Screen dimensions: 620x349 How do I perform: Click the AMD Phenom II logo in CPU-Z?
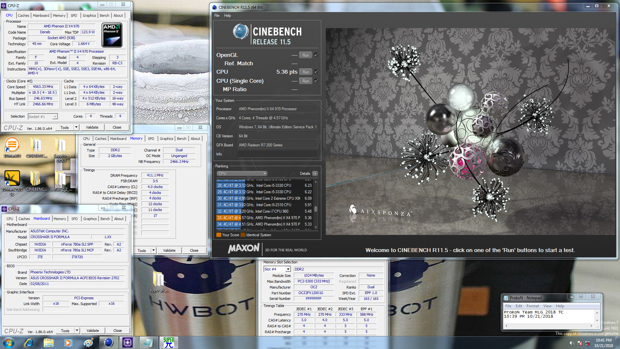click(x=112, y=35)
